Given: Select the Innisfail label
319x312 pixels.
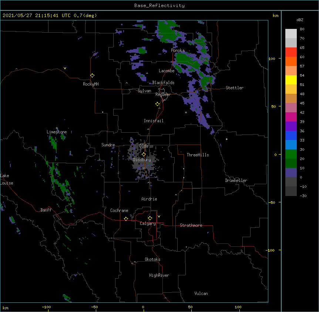Looking at the screenshot, I should tap(154, 121).
